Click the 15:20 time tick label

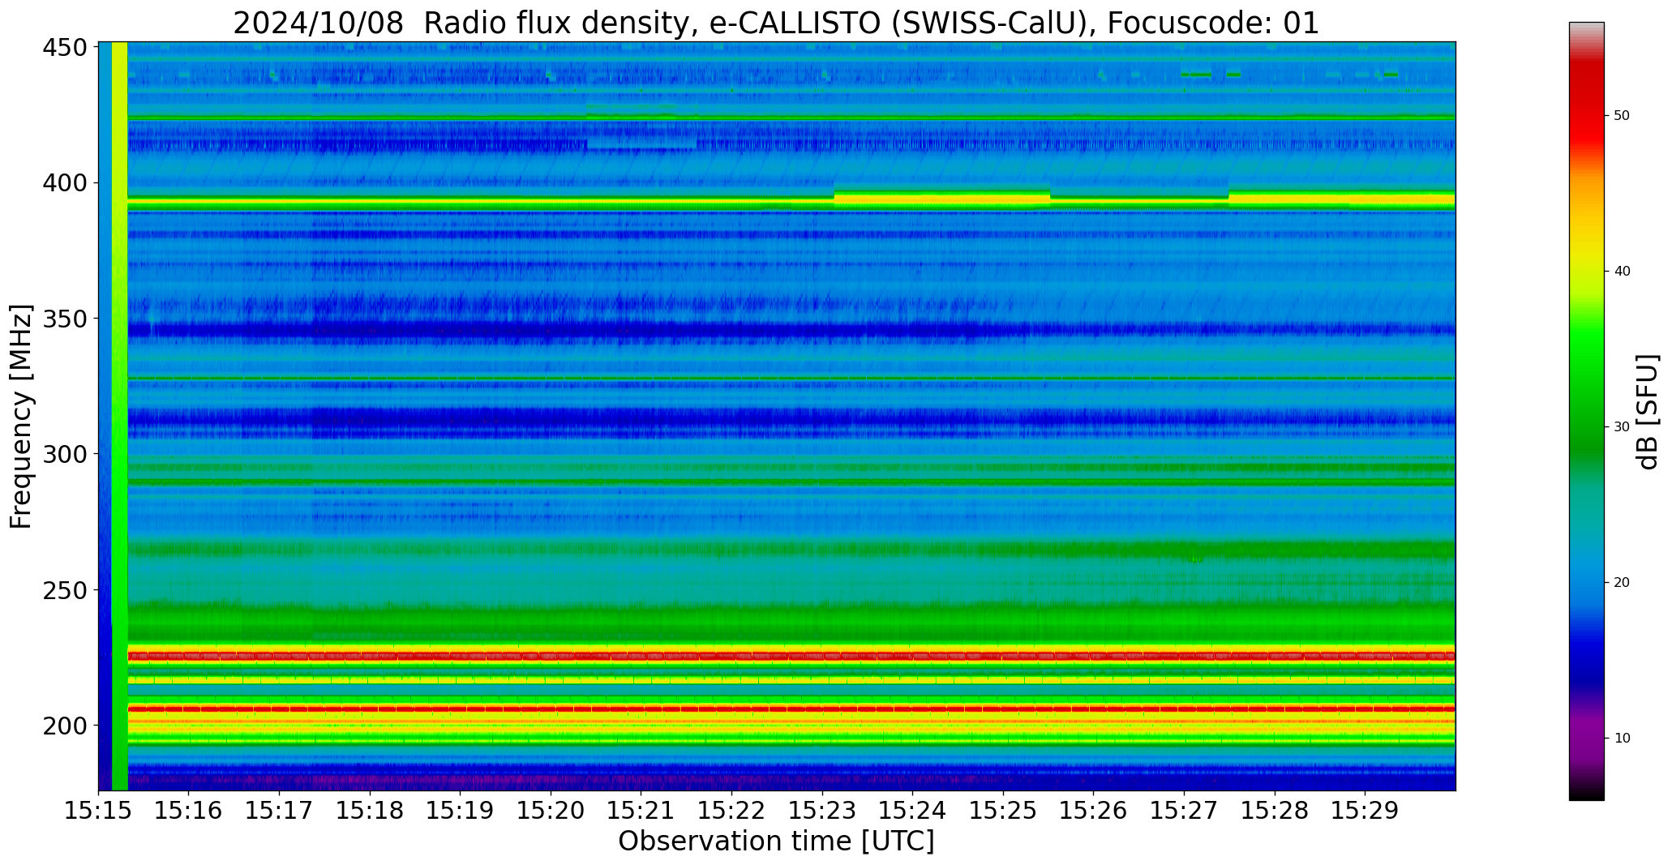(x=551, y=811)
